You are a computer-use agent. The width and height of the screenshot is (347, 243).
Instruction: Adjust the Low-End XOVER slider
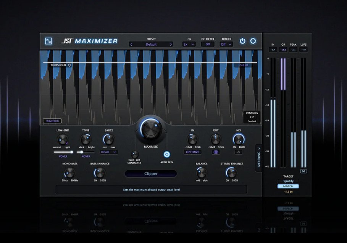pos(63,152)
